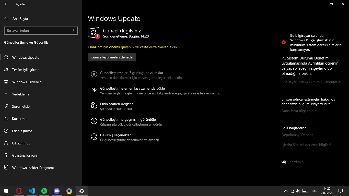
Task: Open İşletim Sistemi derleme bilgileri link
Action: tap(306, 145)
